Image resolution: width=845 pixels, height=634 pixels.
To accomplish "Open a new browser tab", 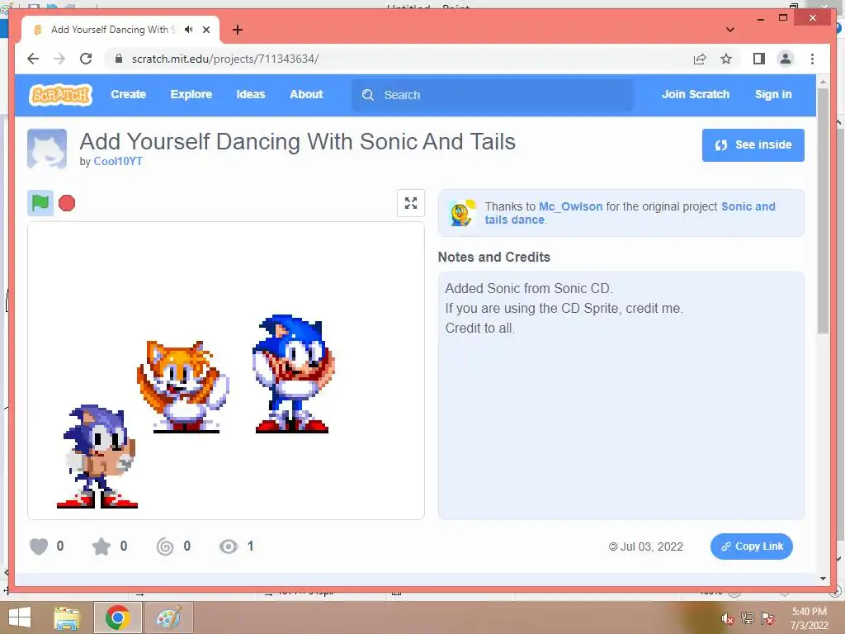I will 238,30.
